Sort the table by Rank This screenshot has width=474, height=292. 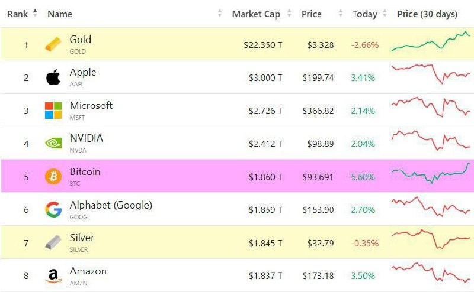[x=21, y=14]
